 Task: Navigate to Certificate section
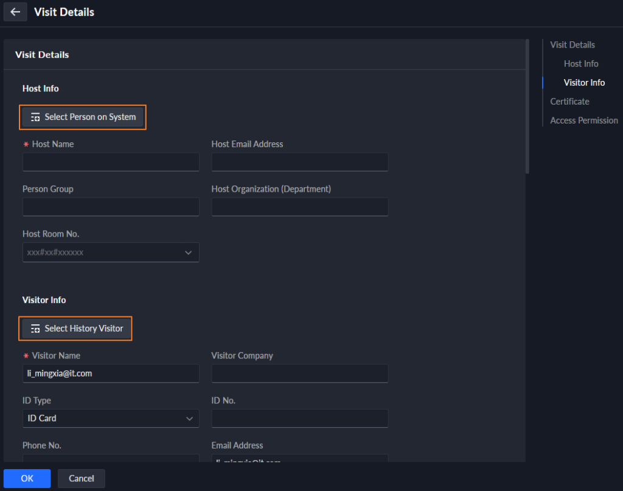coord(569,102)
